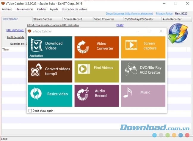Switch to the Audio Recorder tab
The width and height of the screenshot is (193, 141).
(176, 19)
